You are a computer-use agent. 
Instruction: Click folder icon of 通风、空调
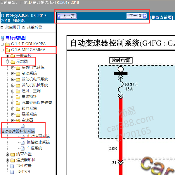pos(18,91)
